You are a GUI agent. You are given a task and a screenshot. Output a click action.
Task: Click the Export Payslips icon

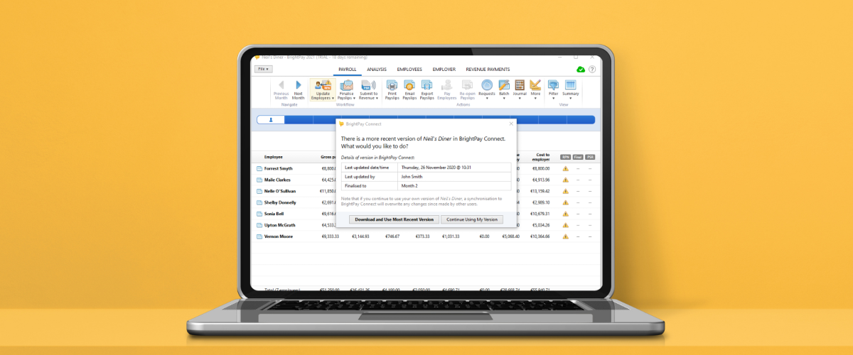point(427,85)
